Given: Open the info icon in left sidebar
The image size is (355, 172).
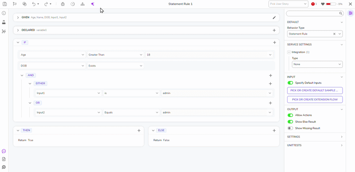Looking at the screenshot, I should [x=4, y=13].
